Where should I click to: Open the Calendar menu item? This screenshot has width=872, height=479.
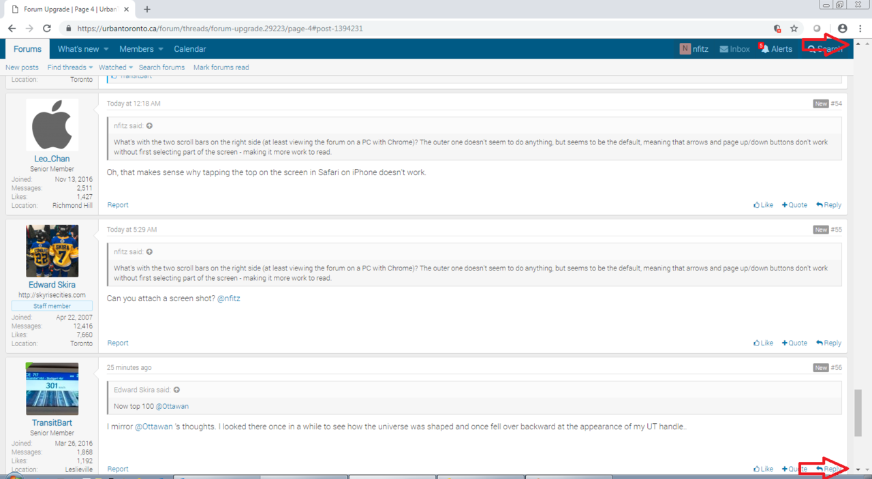pyautogui.click(x=189, y=49)
